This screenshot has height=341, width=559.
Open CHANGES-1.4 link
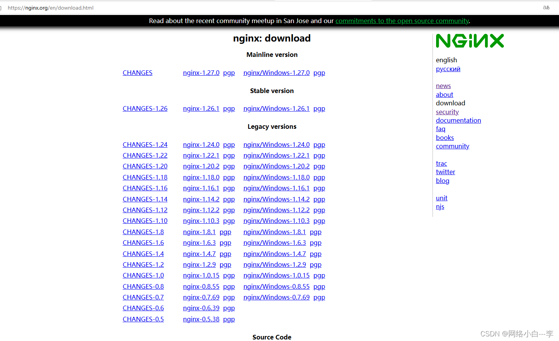coord(143,254)
